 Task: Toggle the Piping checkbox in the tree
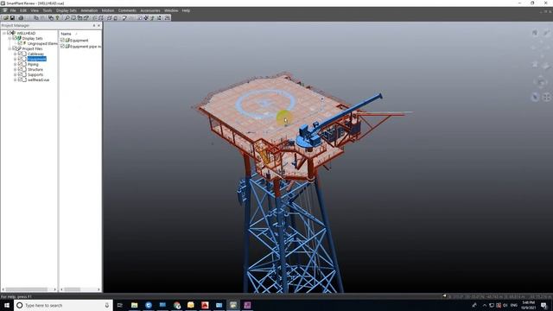(x=20, y=64)
